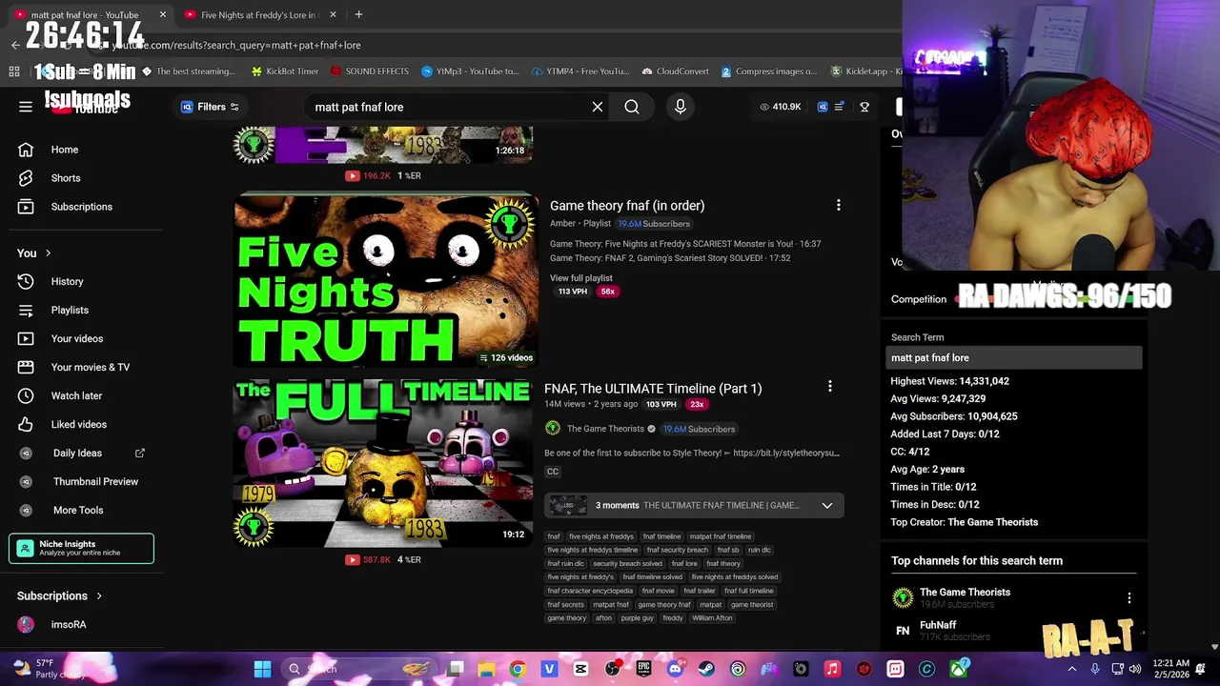Screen dimensions: 1220x686
Task: Open Discord from the taskbar
Action: pyautogui.click(x=675, y=669)
